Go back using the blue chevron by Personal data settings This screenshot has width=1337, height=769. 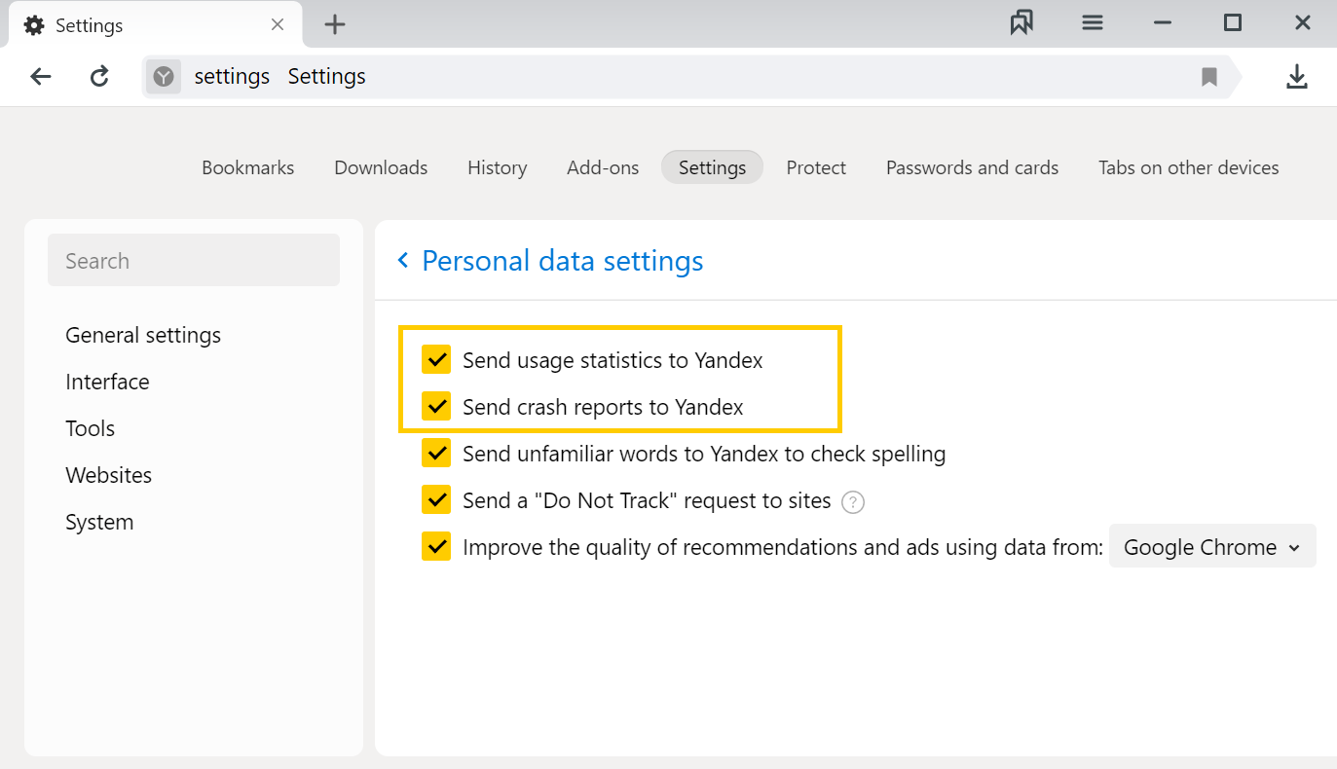tap(403, 261)
